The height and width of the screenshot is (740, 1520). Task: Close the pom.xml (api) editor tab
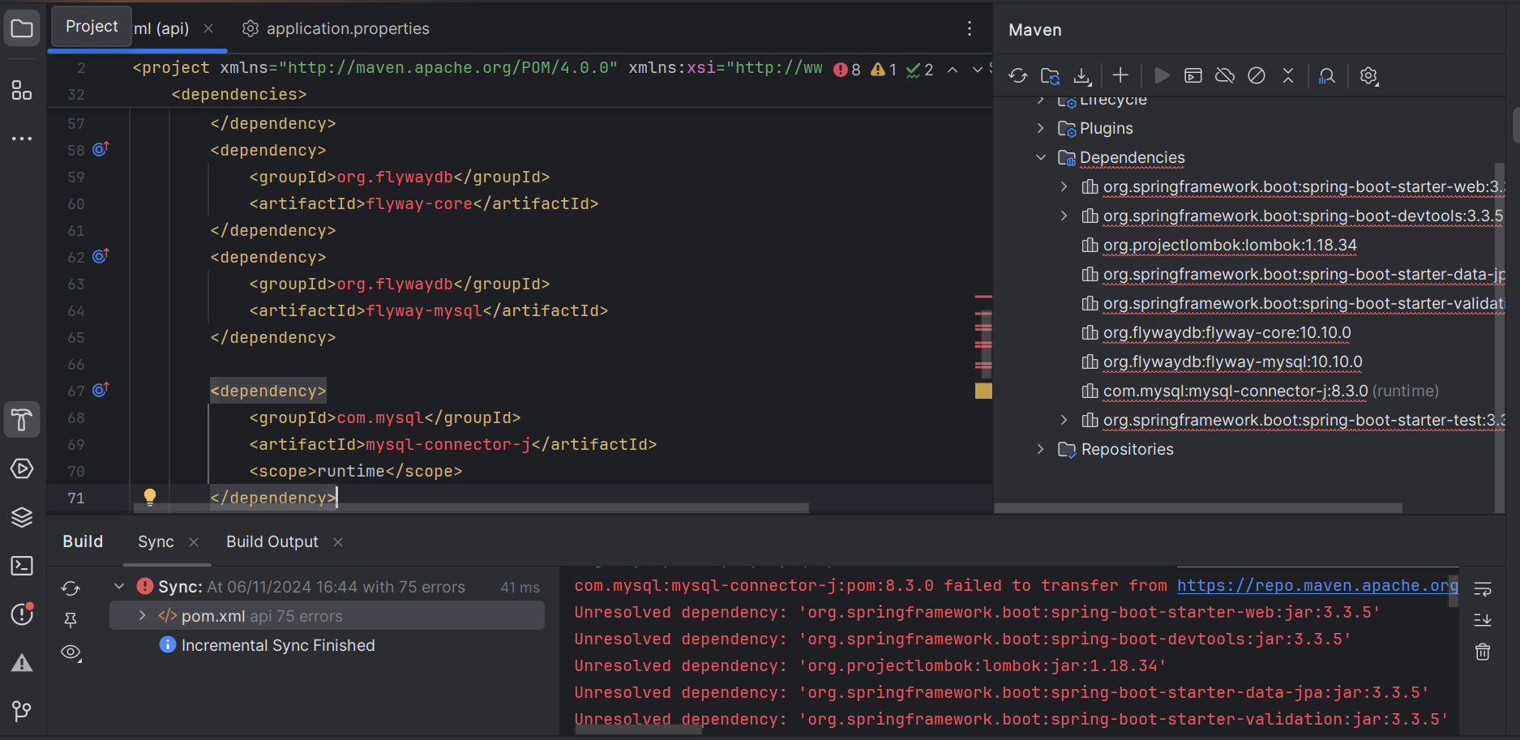pyautogui.click(x=208, y=28)
